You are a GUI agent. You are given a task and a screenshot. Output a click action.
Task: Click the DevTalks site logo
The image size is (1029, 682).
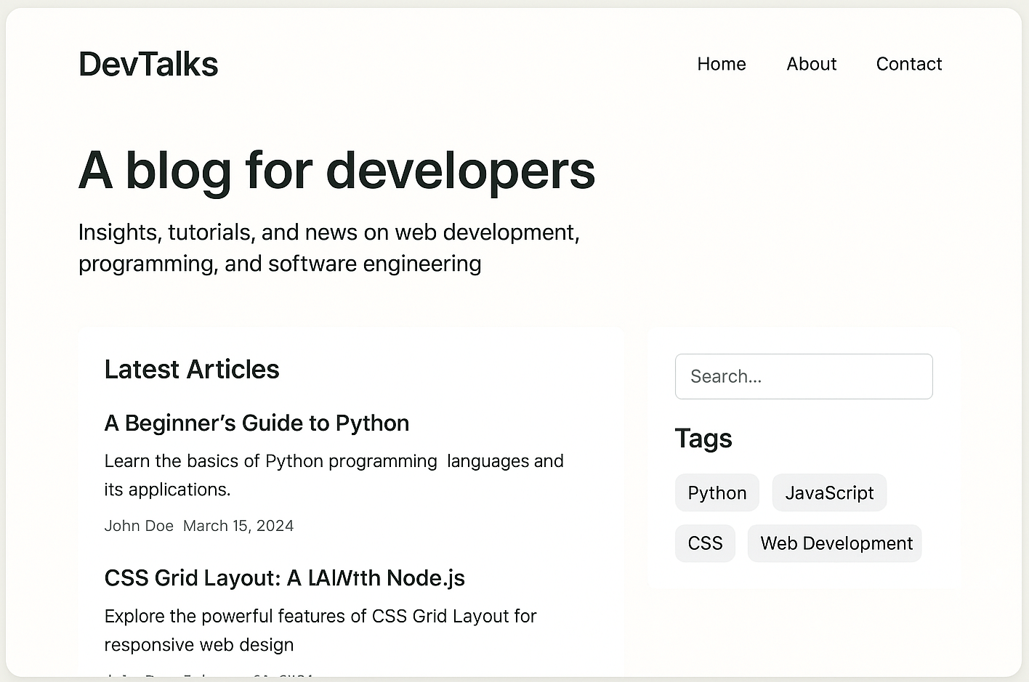click(148, 64)
